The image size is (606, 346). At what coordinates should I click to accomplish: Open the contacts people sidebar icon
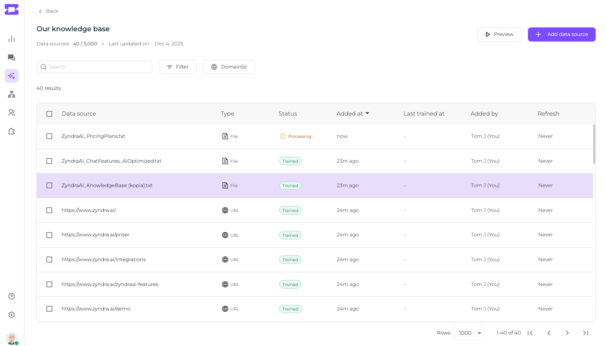tap(12, 113)
